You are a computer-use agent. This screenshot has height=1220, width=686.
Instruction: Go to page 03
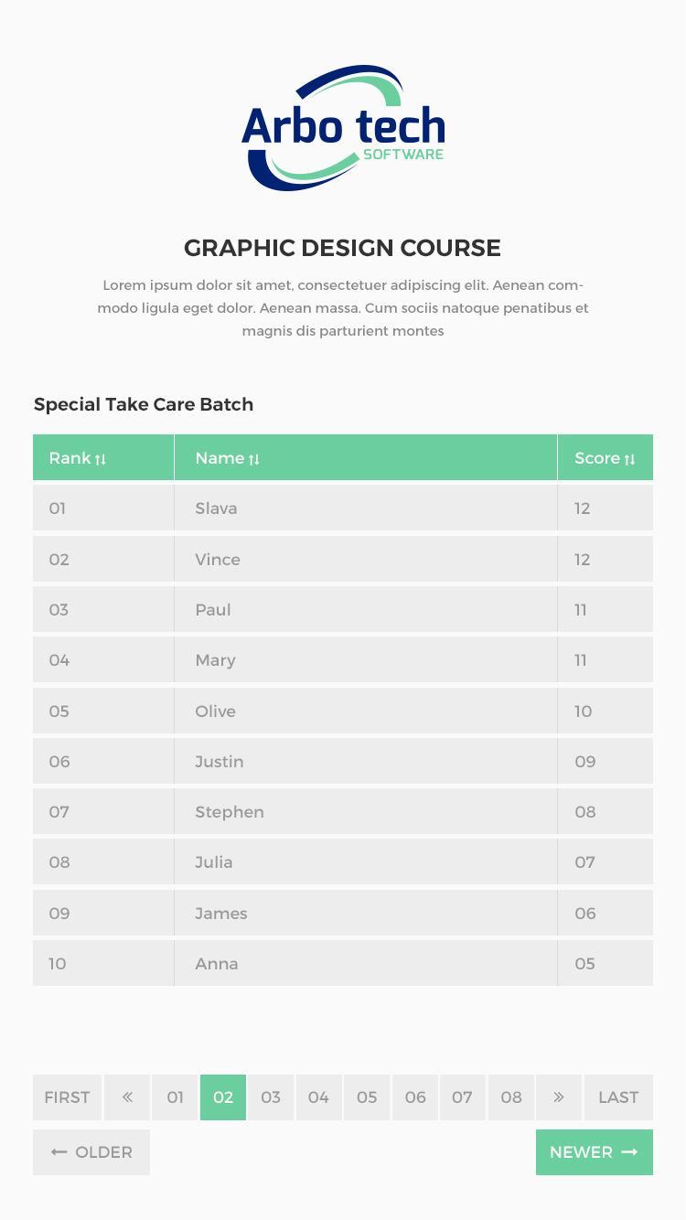click(x=271, y=1097)
